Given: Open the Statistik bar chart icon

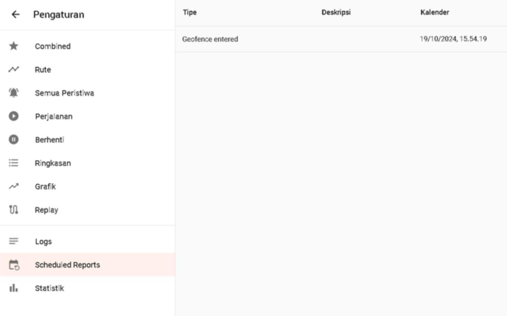Looking at the screenshot, I should point(14,288).
